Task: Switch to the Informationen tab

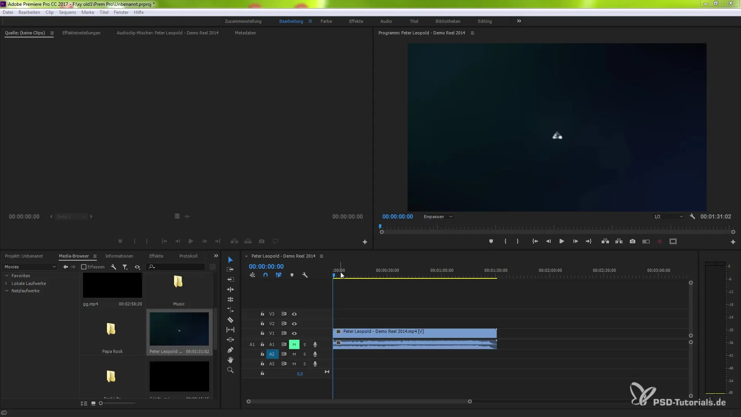Action: click(x=119, y=256)
